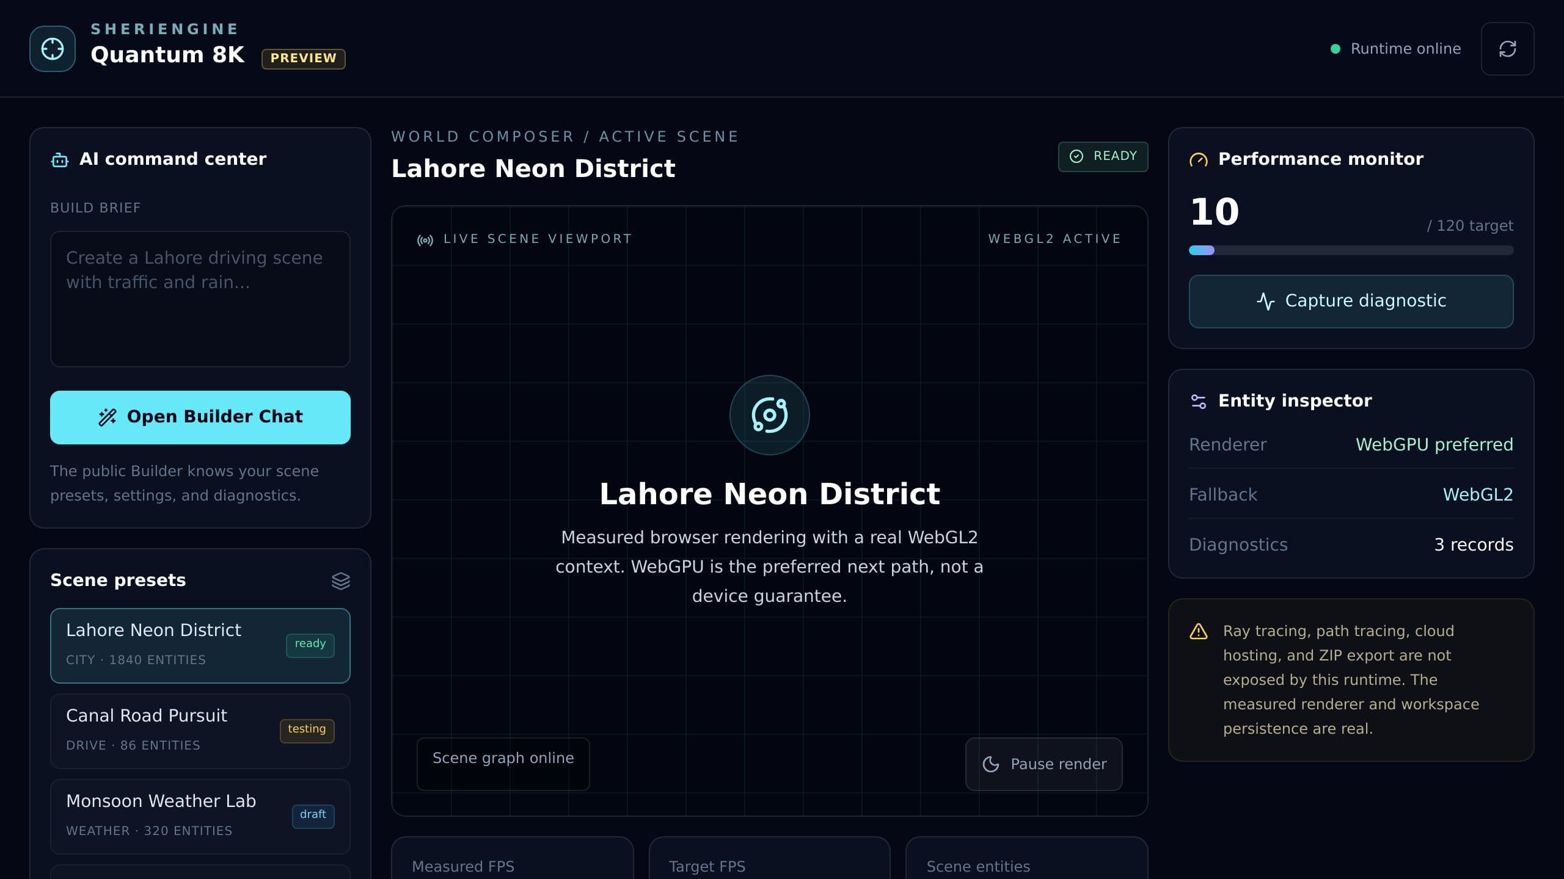Click the AI command center robot icon
The height and width of the screenshot is (879, 1564).
click(60, 160)
